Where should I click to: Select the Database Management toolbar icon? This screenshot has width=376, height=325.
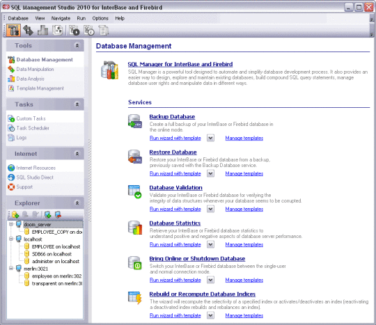click(13, 30)
